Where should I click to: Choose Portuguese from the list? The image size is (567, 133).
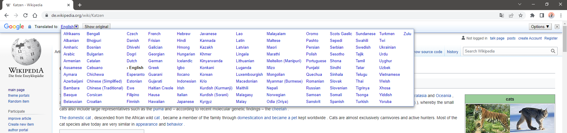coord(316,61)
